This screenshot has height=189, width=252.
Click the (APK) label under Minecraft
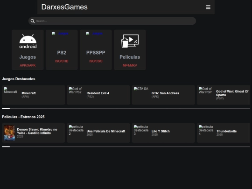click(25, 97)
